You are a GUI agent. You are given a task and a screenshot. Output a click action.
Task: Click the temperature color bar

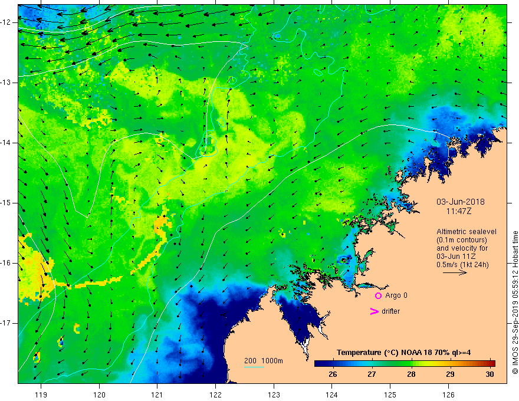coord(405,363)
